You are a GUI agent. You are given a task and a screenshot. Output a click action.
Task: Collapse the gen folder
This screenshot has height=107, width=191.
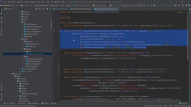[22, 56]
